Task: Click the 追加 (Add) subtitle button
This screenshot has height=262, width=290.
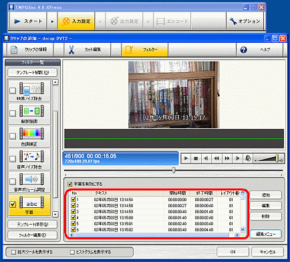Action: tap(265, 195)
